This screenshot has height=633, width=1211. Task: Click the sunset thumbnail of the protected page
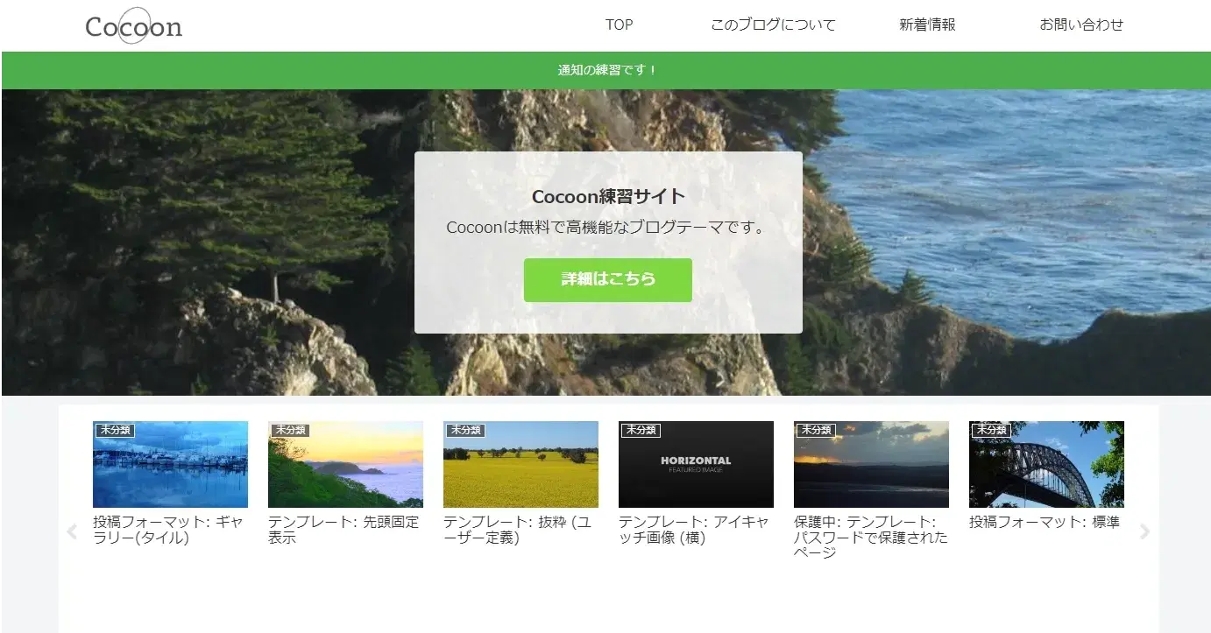point(871,464)
